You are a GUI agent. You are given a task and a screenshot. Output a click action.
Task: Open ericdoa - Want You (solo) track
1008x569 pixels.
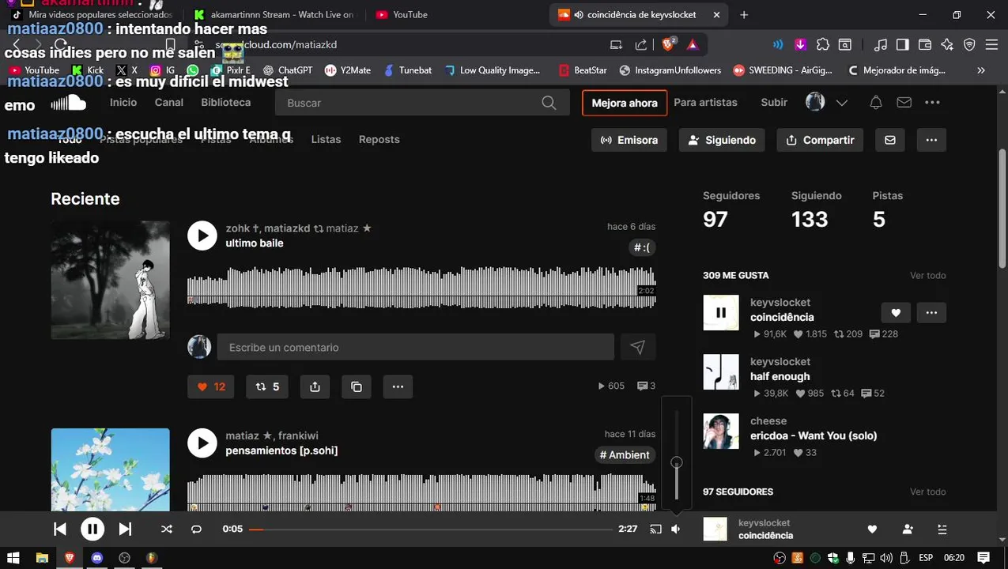point(814,435)
